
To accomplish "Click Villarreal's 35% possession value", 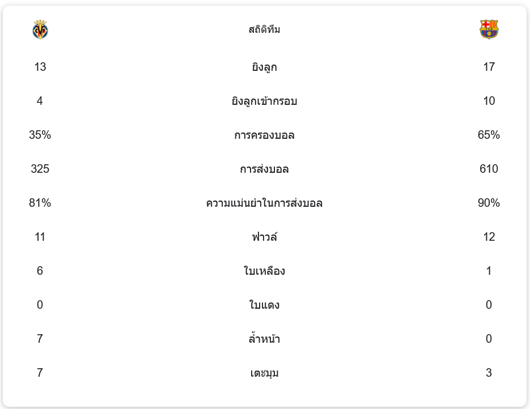I will coord(40,135).
